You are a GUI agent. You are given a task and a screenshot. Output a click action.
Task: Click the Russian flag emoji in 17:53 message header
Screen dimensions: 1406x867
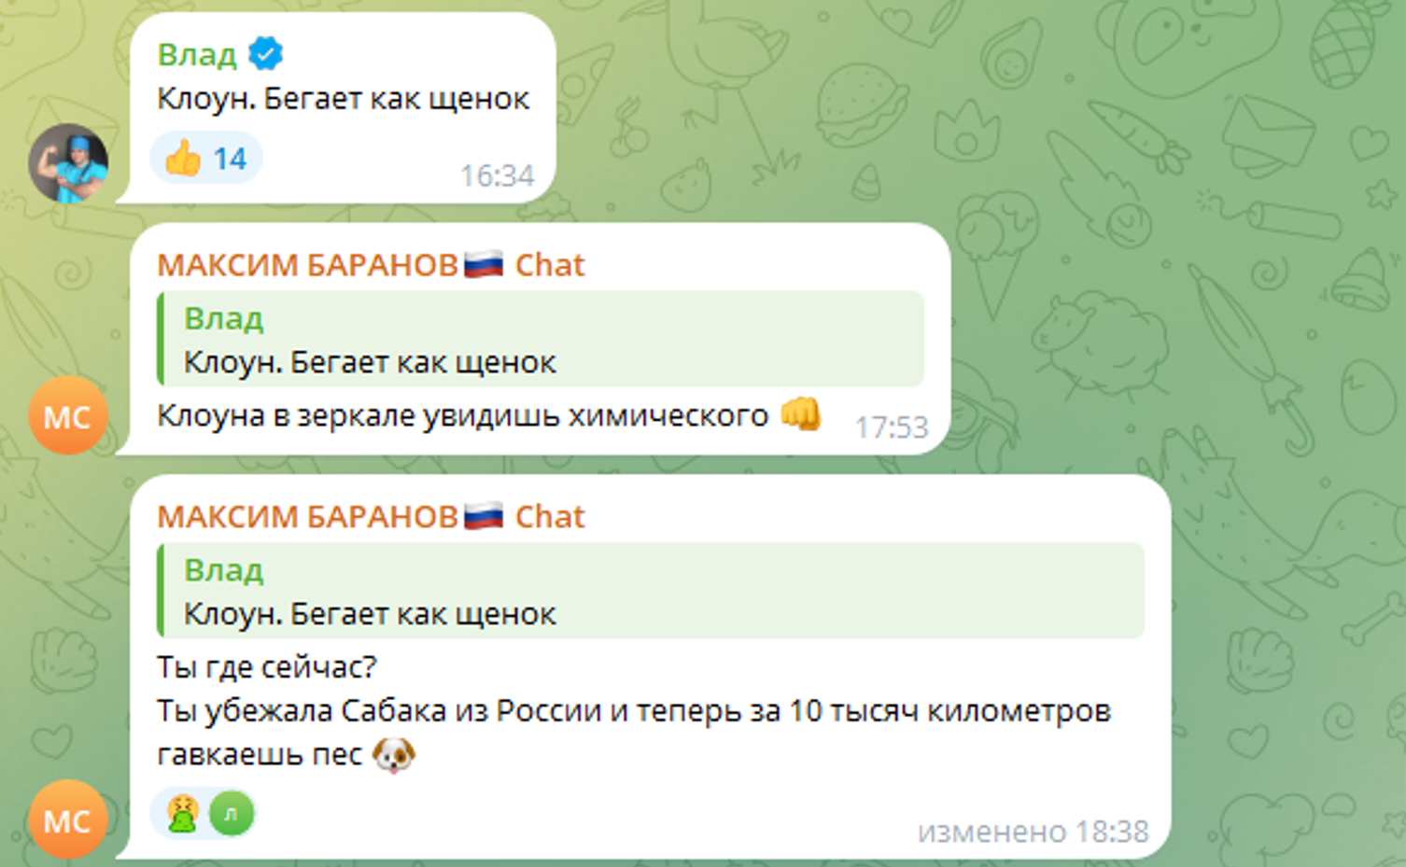(484, 264)
